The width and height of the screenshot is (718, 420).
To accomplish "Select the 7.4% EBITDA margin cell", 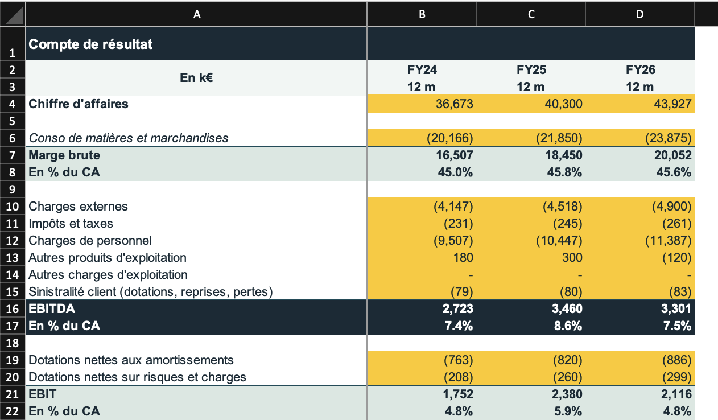I will [422, 326].
